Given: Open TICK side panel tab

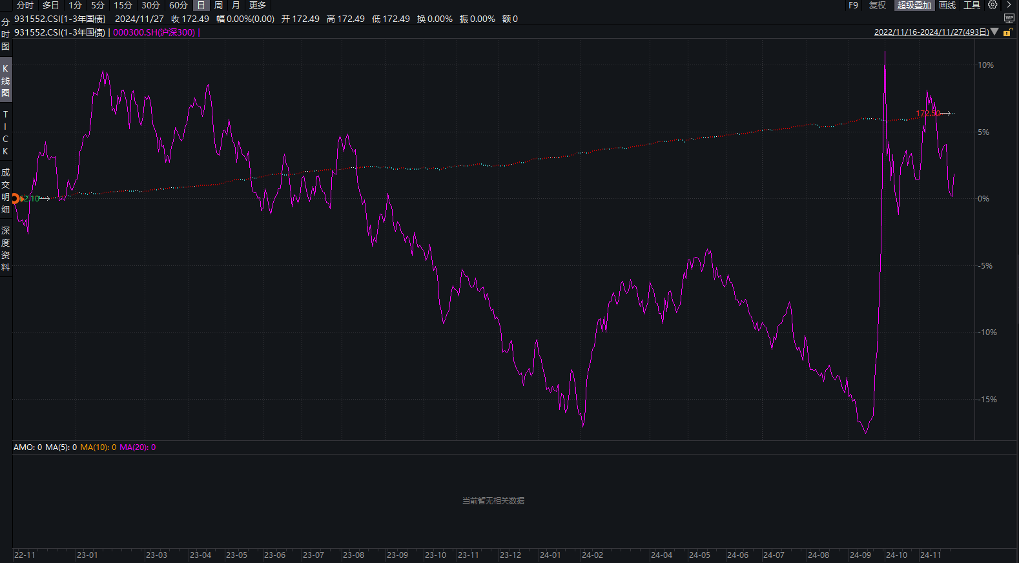Looking at the screenshot, I should [x=6, y=132].
